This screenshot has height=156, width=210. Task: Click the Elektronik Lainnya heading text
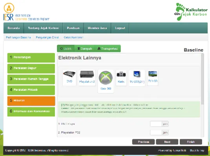[x=80, y=58]
